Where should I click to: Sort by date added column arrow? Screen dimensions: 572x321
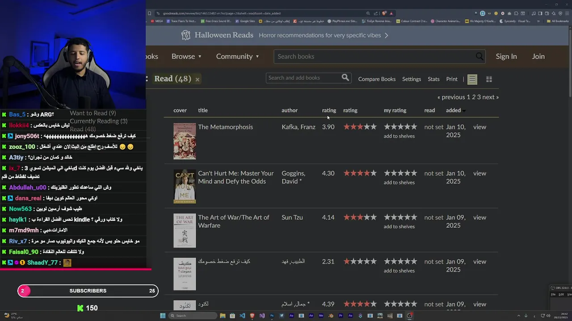[464, 111]
